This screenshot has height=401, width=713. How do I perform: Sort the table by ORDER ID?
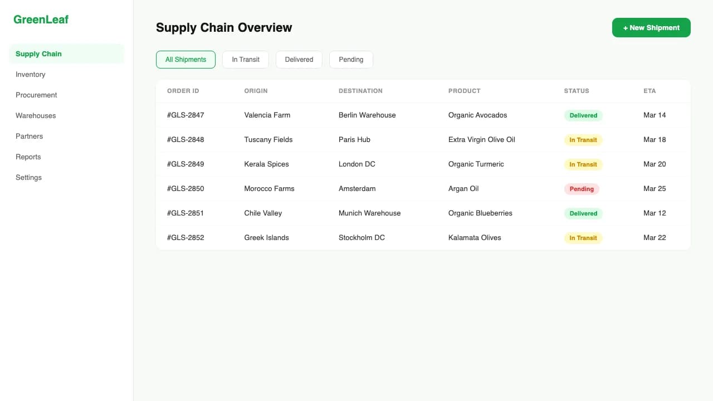point(183,91)
